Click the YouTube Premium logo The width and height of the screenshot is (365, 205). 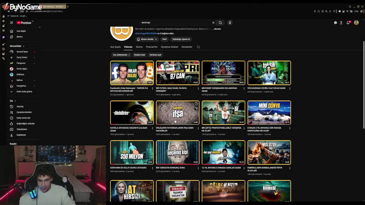25,23
